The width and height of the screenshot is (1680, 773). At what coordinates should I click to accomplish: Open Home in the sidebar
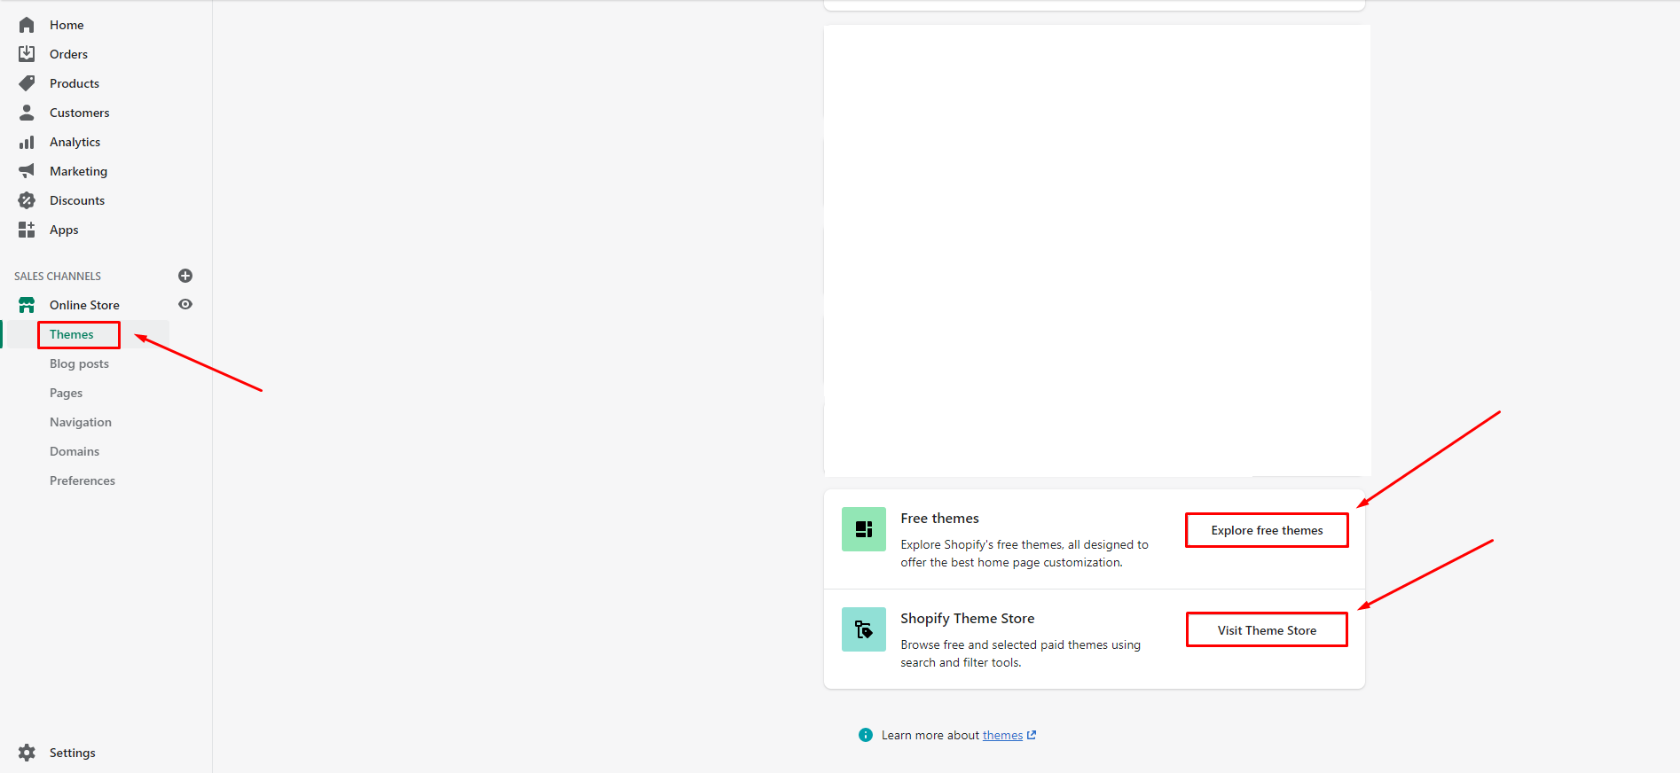click(67, 25)
